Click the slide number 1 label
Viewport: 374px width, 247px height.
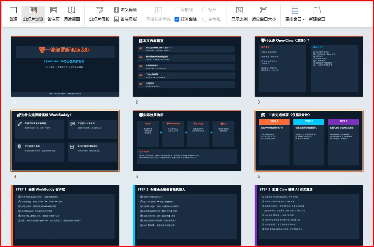[15, 102]
